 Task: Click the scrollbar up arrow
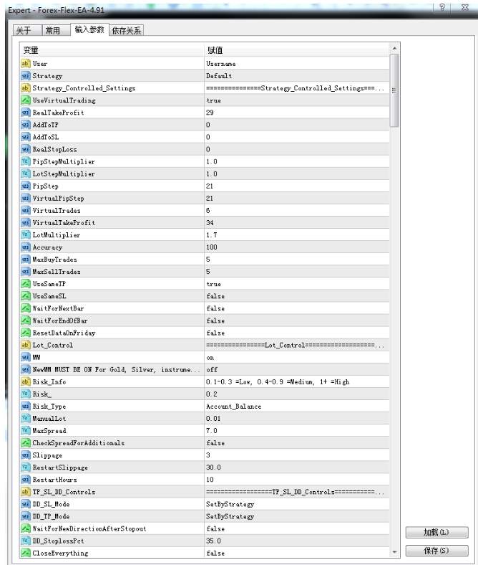click(394, 48)
